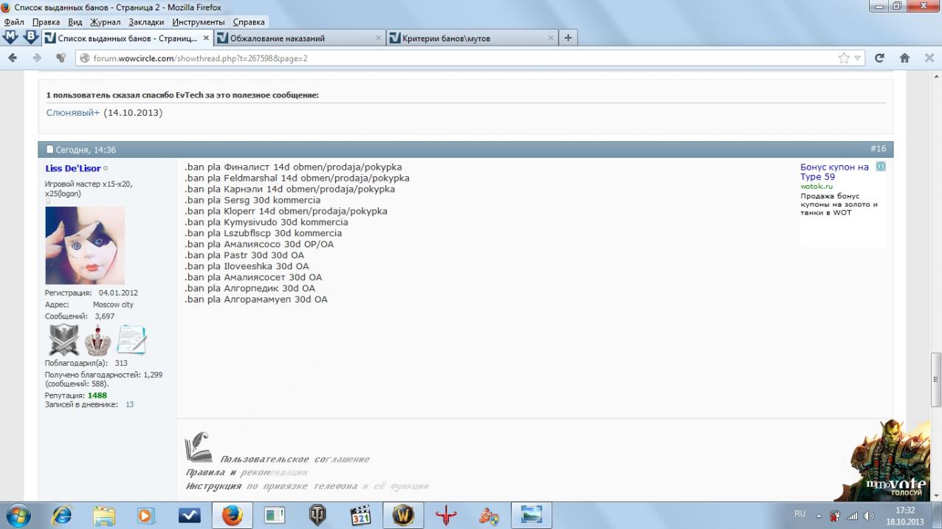Click the speaker volume tray icon
Viewport: 942px width, 529px height.
(x=869, y=516)
